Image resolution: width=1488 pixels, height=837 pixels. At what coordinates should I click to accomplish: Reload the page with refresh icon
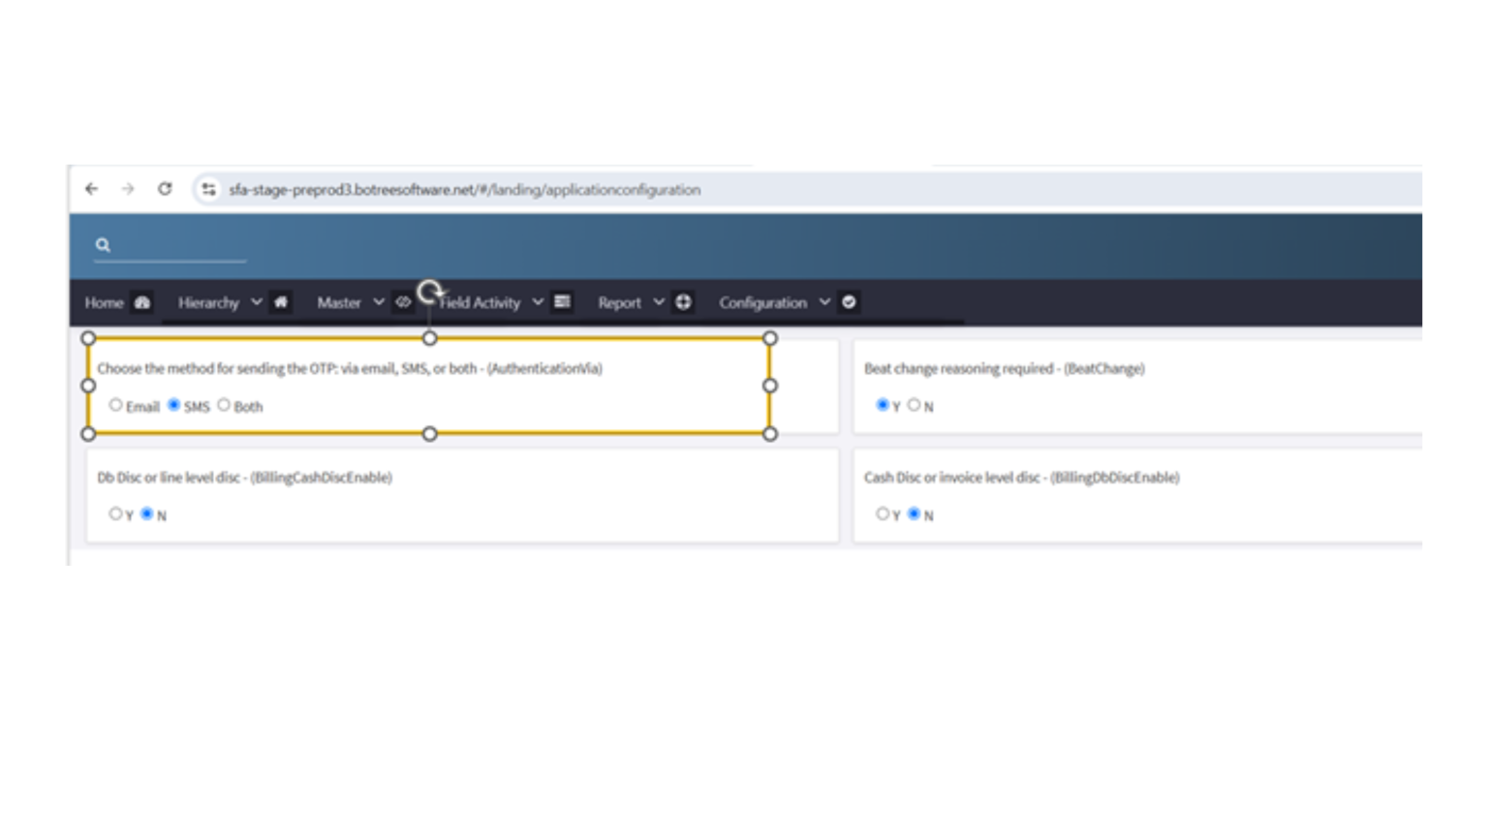165,189
